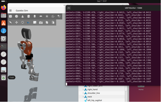This screenshot has width=161, height=102.
Task: Expand the shoulder_line link
Action: pyautogui.click(x=83, y=93)
